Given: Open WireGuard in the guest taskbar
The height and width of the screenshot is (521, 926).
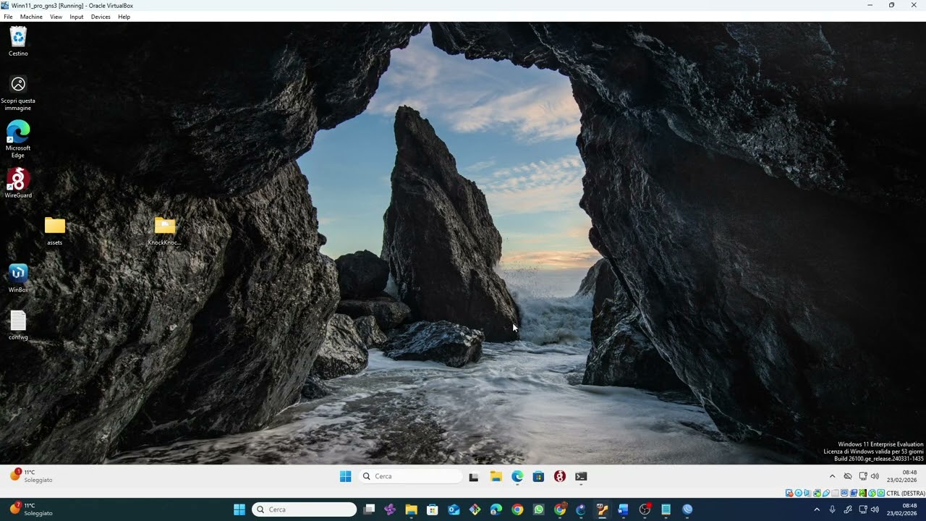Looking at the screenshot, I should tap(559, 476).
